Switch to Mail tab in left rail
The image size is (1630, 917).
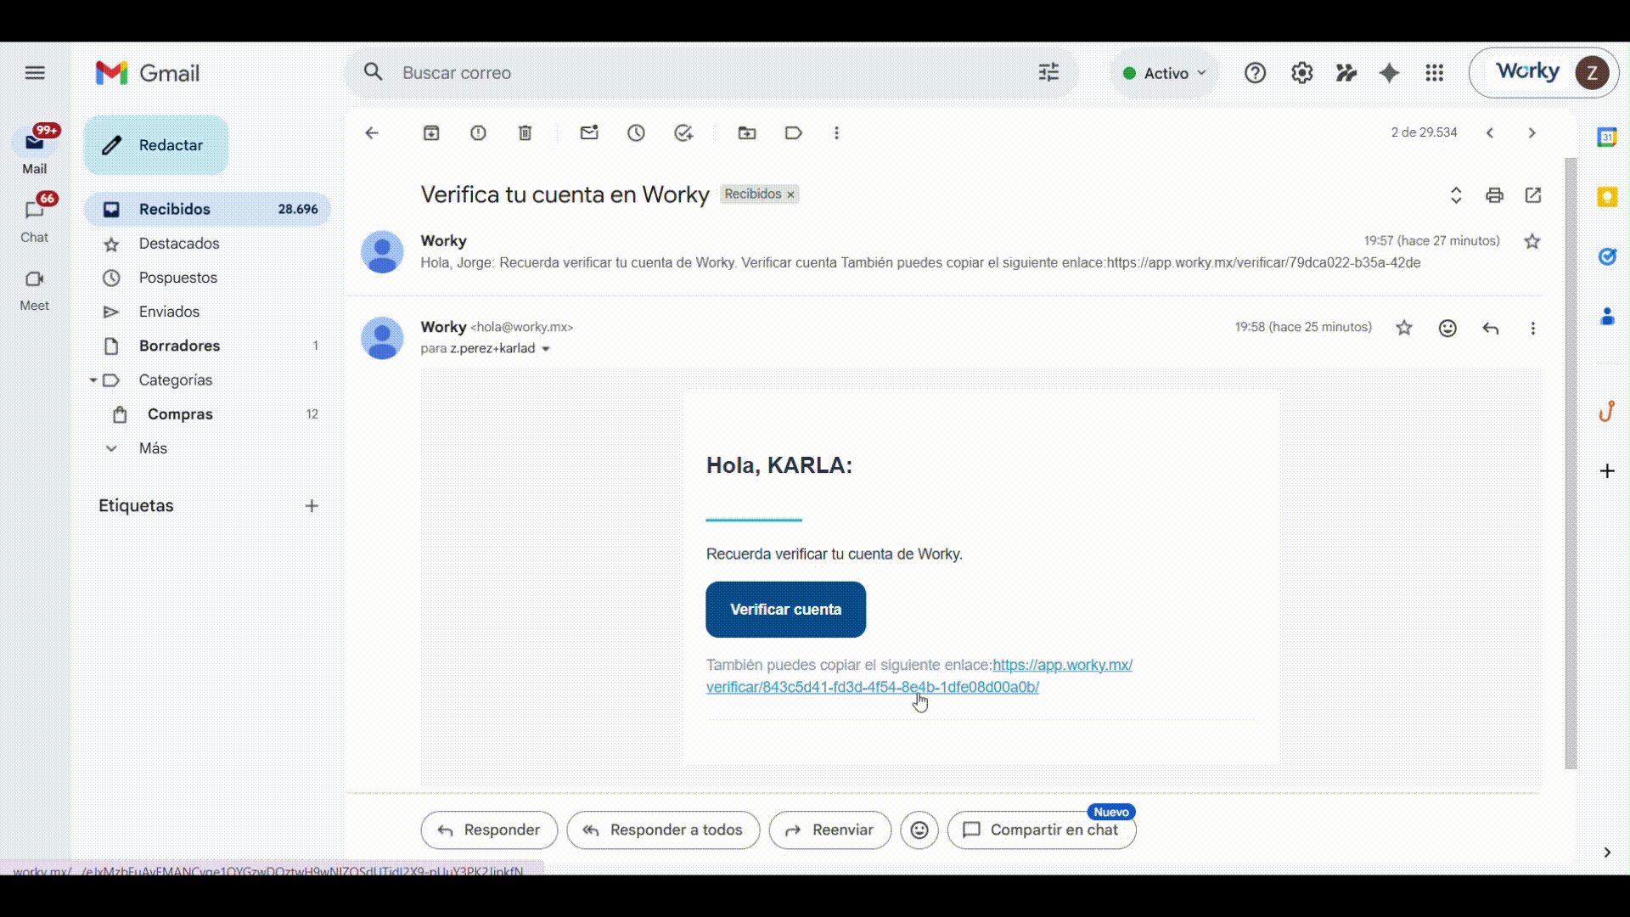35,150
